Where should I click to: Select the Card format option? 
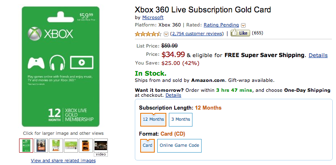click(147, 146)
